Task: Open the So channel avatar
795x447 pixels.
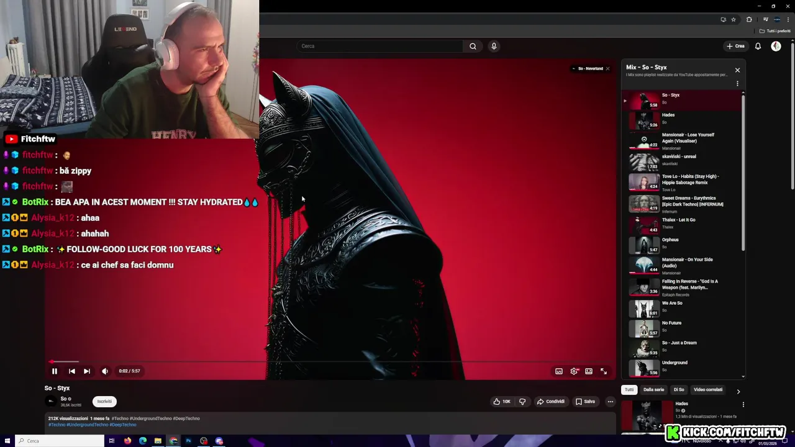Action: (51, 402)
